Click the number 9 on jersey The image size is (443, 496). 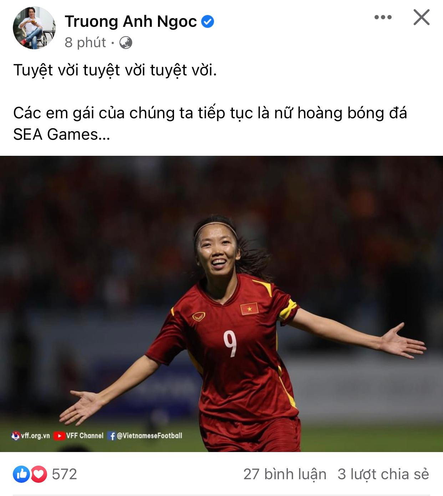pos(230,344)
